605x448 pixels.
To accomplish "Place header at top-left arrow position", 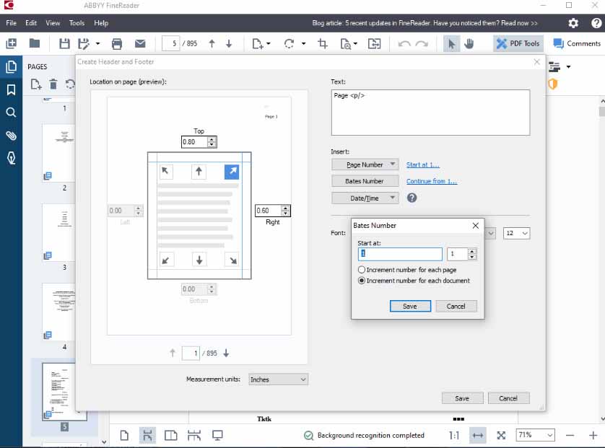I will click(166, 171).
